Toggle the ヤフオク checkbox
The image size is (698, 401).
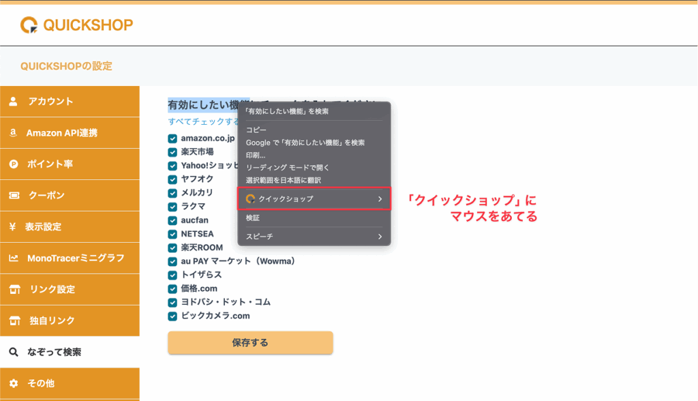172,179
